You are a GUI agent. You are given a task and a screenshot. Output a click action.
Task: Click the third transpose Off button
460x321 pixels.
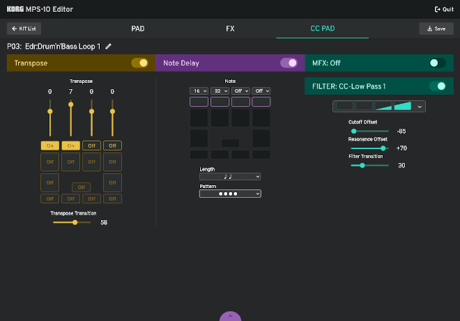tap(91, 146)
